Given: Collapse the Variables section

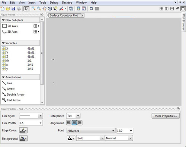Looking at the screenshot, I should pyautogui.click(x=3, y=43).
